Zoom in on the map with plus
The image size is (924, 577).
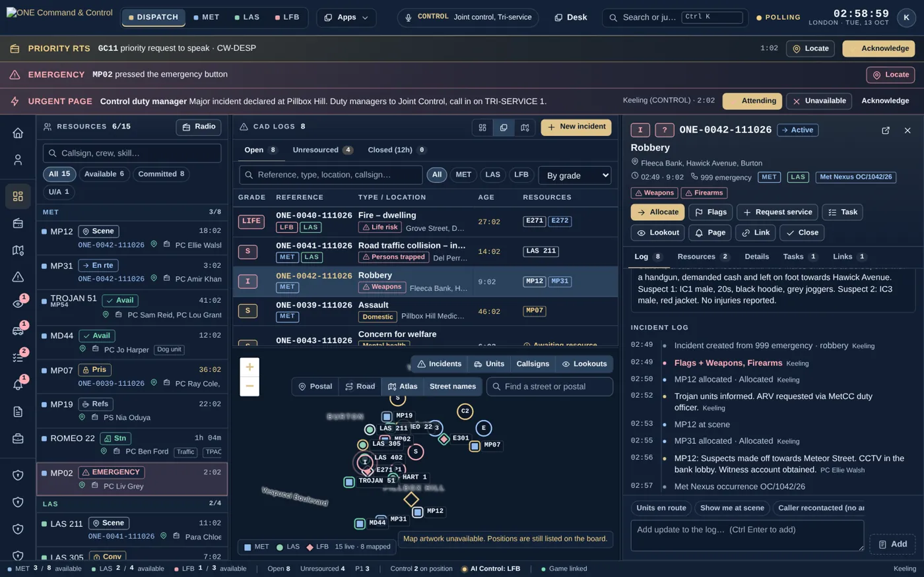(x=249, y=367)
